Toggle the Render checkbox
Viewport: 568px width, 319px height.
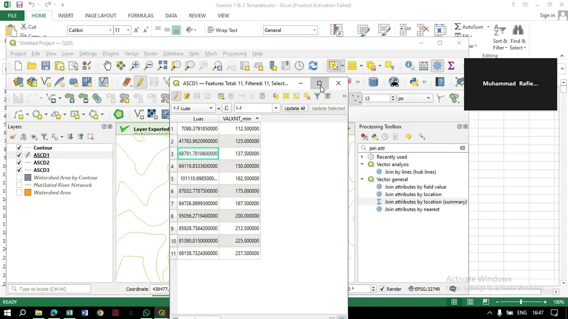tap(382, 289)
